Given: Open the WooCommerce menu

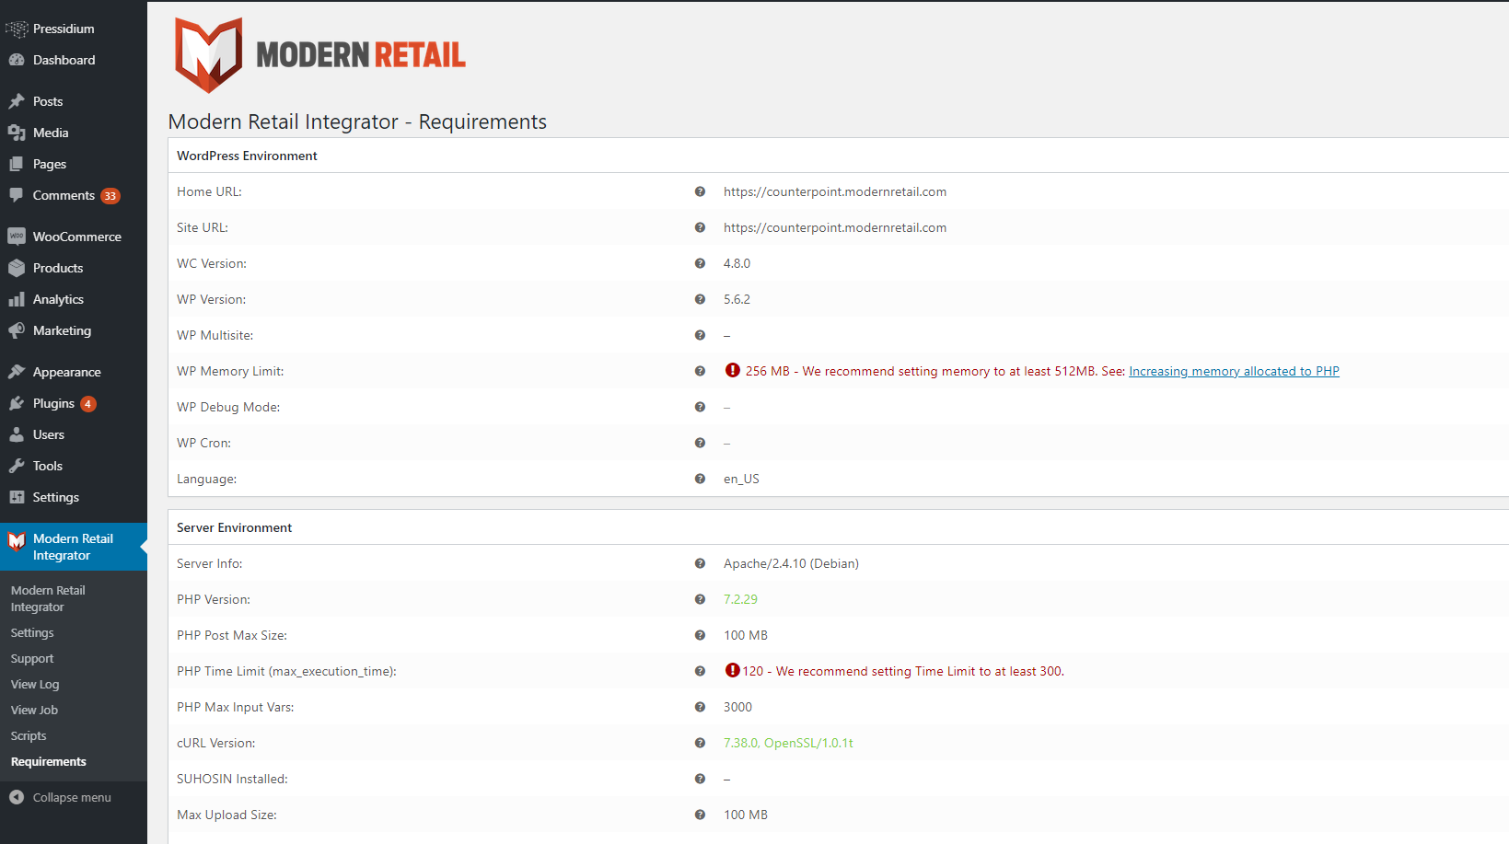Looking at the screenshot, I should coord(74,237).
